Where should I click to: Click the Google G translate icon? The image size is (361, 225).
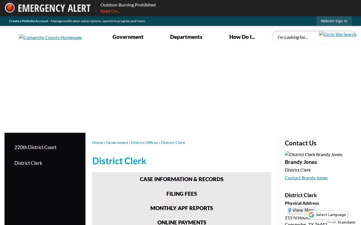click(311, 215)
